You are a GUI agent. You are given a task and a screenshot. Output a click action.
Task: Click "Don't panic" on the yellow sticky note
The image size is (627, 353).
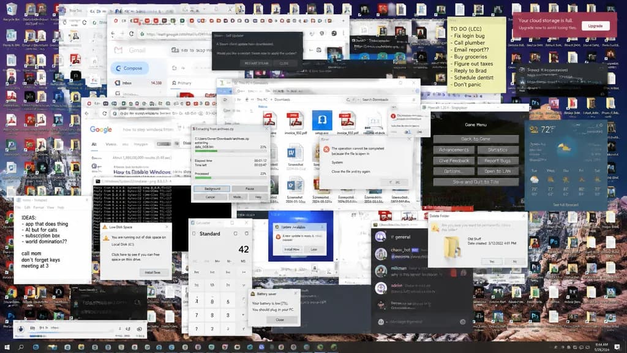(x=467, y=85)
